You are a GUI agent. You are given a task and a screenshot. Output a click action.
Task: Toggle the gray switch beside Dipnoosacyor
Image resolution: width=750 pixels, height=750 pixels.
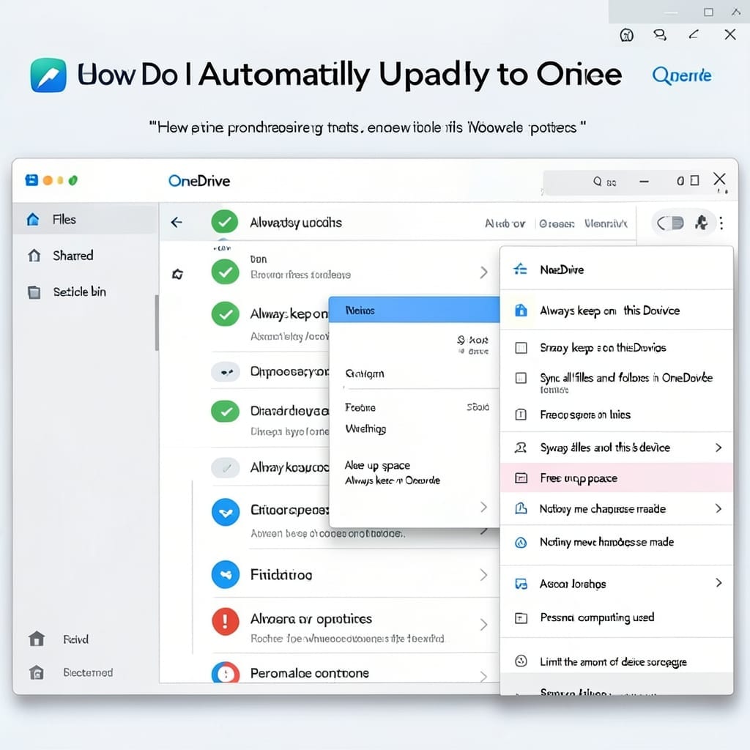pos(226,371)
